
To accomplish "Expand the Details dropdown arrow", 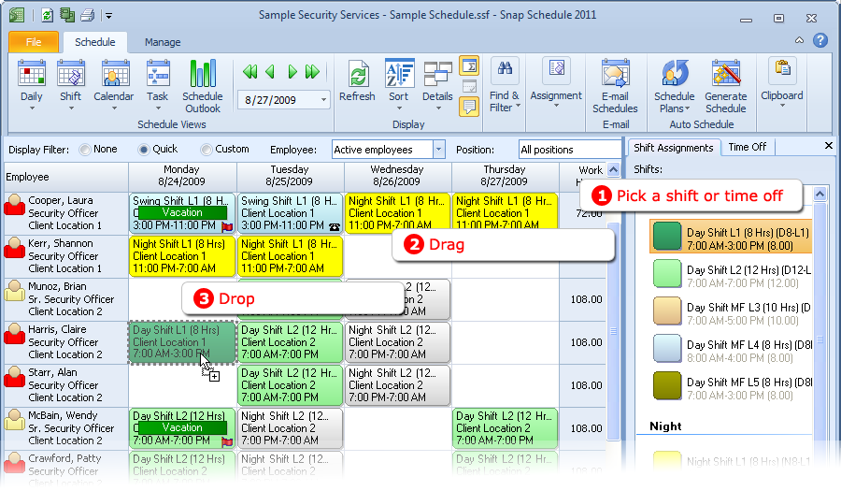I will (437, 108).
